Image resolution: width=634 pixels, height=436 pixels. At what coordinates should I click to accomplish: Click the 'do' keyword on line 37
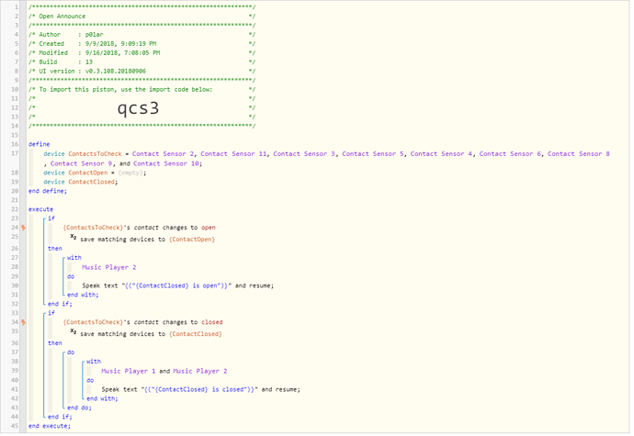coord(71,352)
